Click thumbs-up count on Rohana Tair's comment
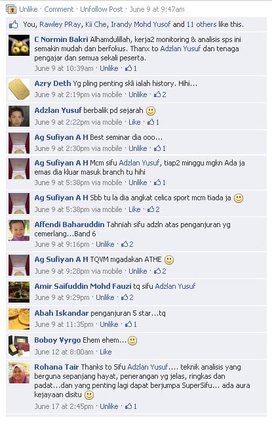The width and height of the screenshot is (274, 426). [x=130, y=406]
